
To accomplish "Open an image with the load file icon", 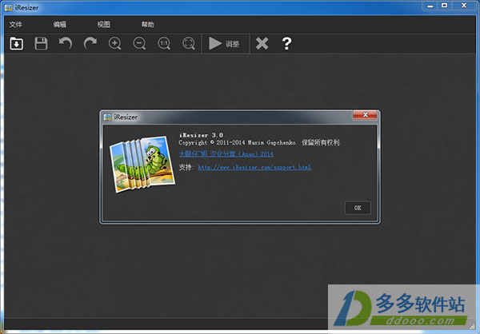I will click(x=17, y=43).
